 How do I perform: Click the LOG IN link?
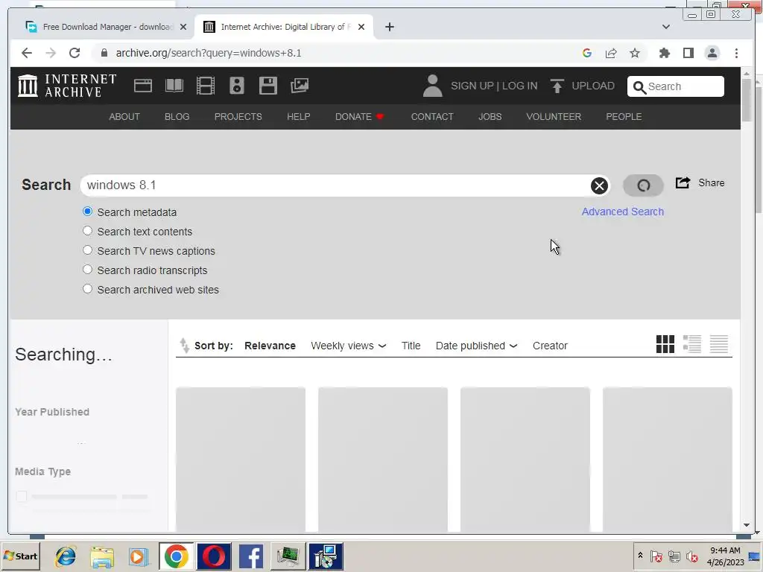(x=519, y=86)
